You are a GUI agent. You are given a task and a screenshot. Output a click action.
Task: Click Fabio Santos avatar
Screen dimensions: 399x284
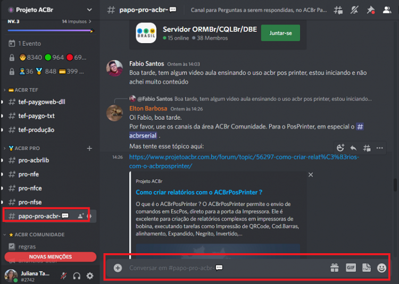coord(114,68)
